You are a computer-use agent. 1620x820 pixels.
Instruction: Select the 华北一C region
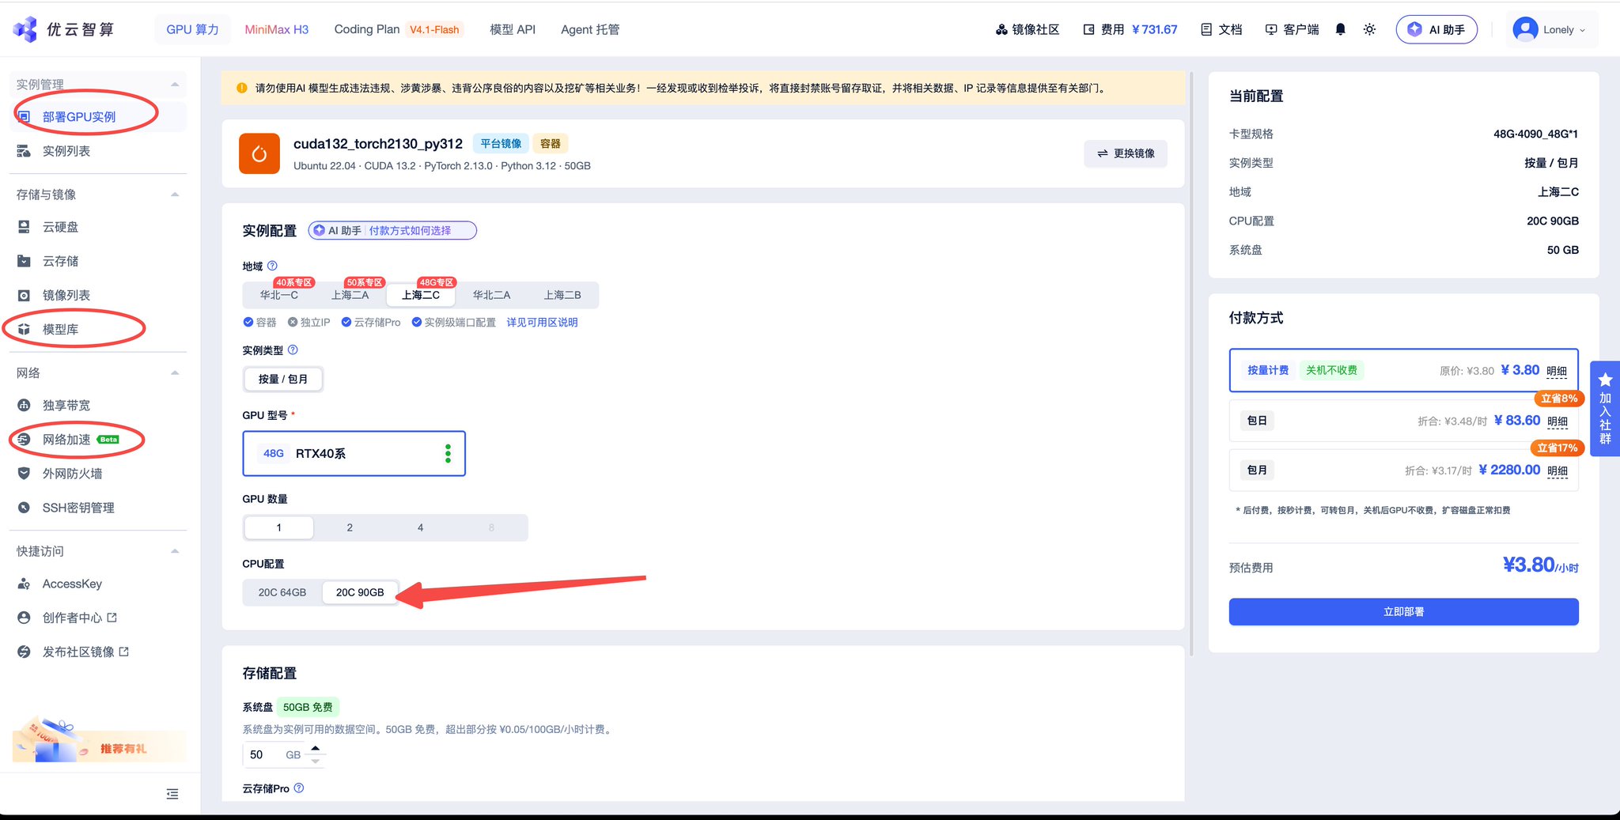pos(279,295)
